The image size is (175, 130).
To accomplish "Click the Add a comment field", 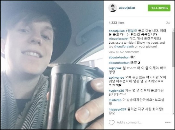I will pos(129,123).
